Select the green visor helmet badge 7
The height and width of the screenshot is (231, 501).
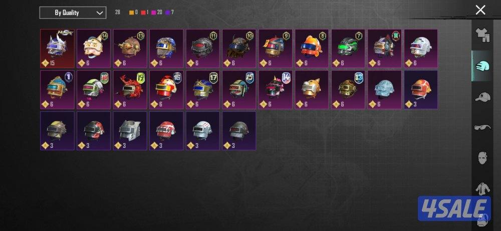348,49
